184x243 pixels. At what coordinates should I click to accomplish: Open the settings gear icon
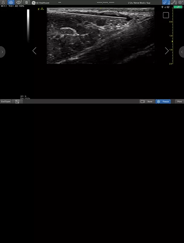[x=180, y=3]
